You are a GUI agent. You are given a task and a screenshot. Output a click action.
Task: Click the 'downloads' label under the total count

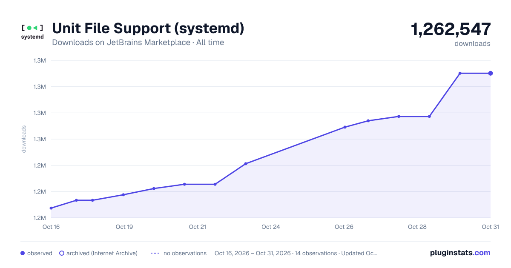coord(472,43)
